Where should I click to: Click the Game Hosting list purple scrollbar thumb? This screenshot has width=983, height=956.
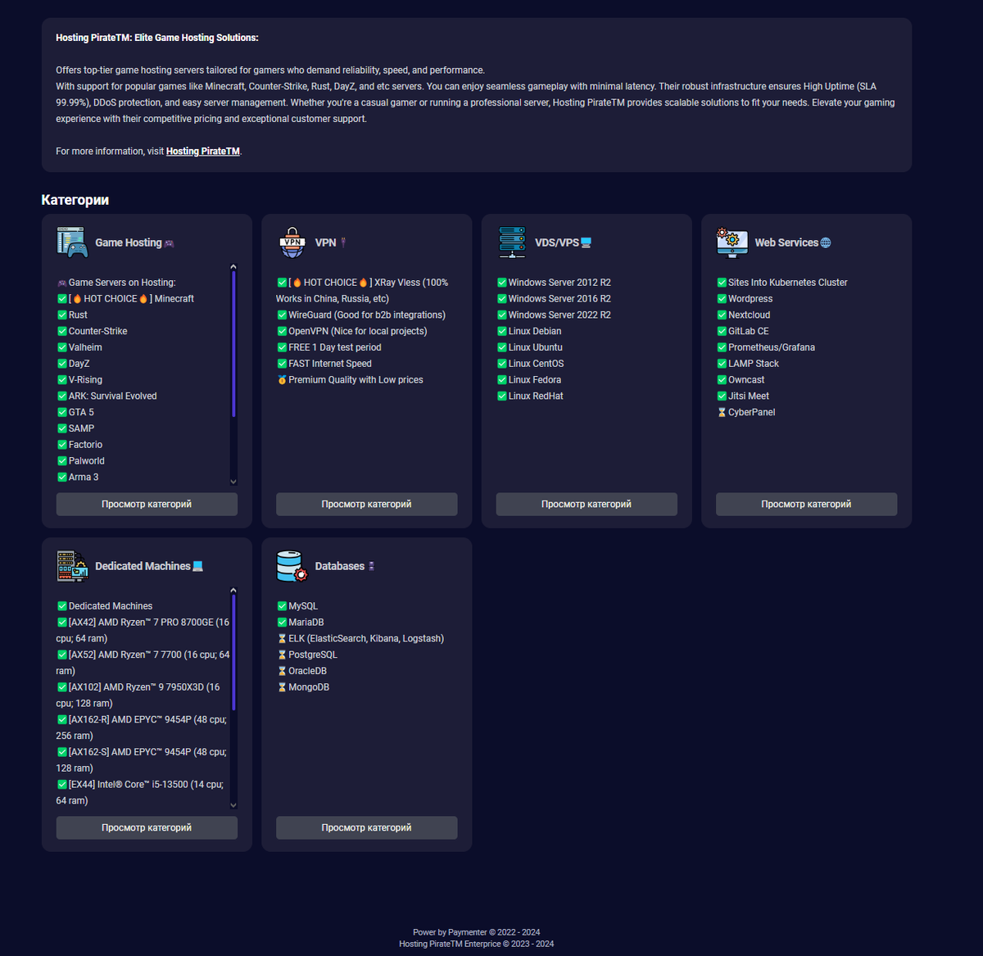tap(233, 344)
